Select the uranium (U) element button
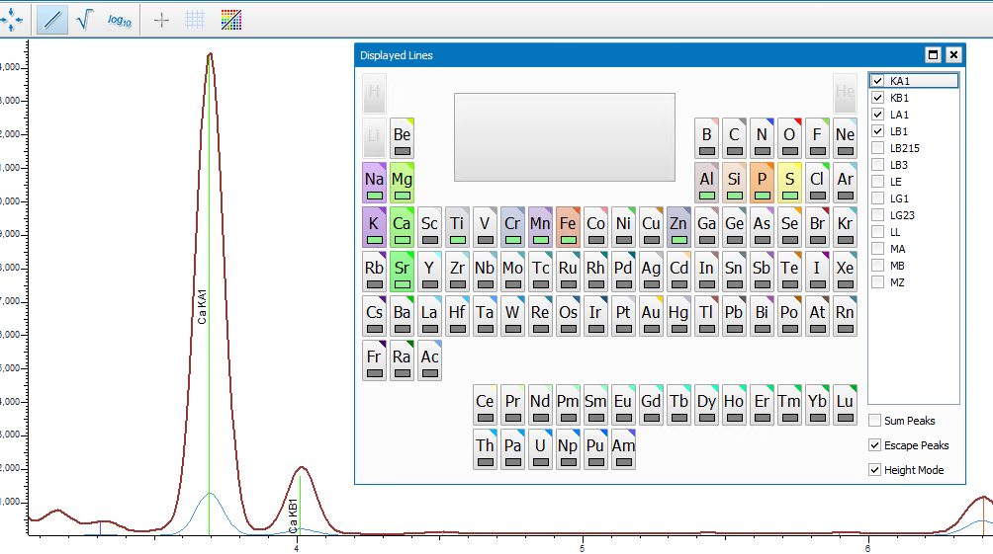Screen dimensions: 993x554 (x=540, y=449)
